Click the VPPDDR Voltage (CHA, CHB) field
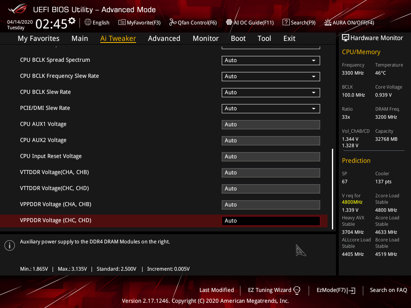Screen dimensions: 411x308 click(x=271, y=205)
